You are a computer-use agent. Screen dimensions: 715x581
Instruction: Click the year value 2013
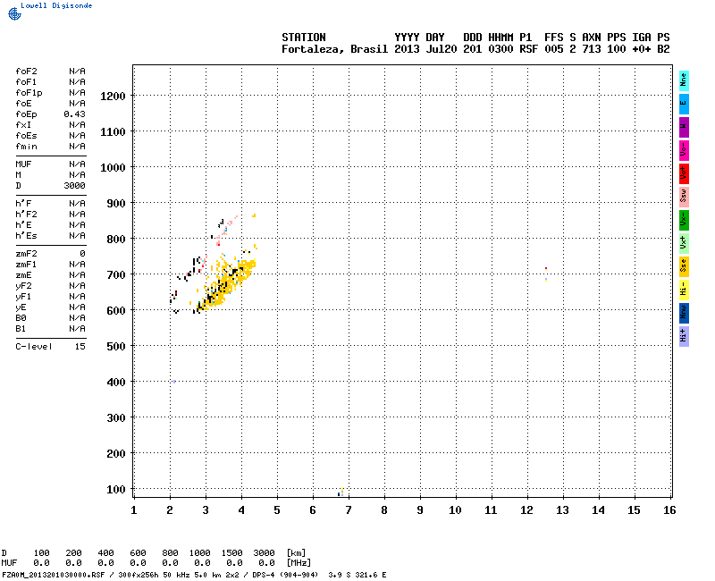(407, 49)
